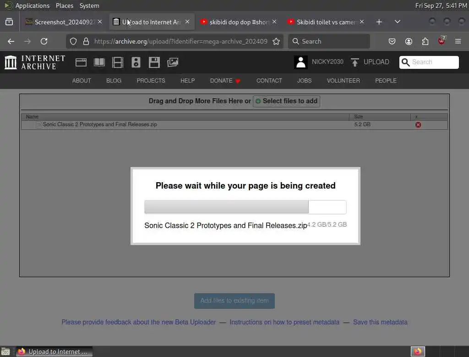This screenshot has width=469, height=357.
Task: Open the Firefox account icon
Action: coord(409,41)
